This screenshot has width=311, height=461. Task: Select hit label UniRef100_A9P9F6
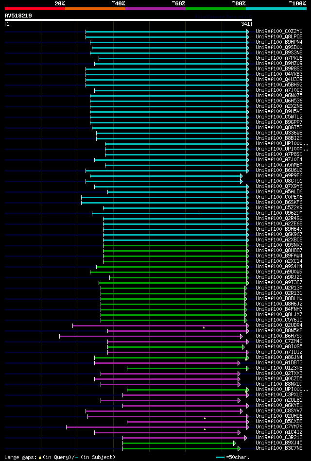279,175
